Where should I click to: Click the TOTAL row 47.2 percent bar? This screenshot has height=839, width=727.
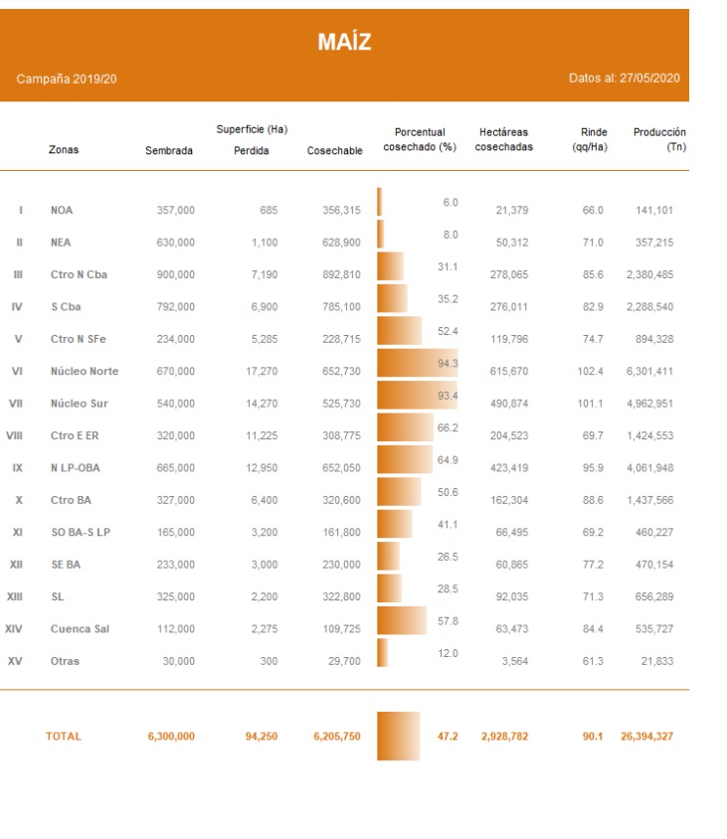click(x=399, y=736)
